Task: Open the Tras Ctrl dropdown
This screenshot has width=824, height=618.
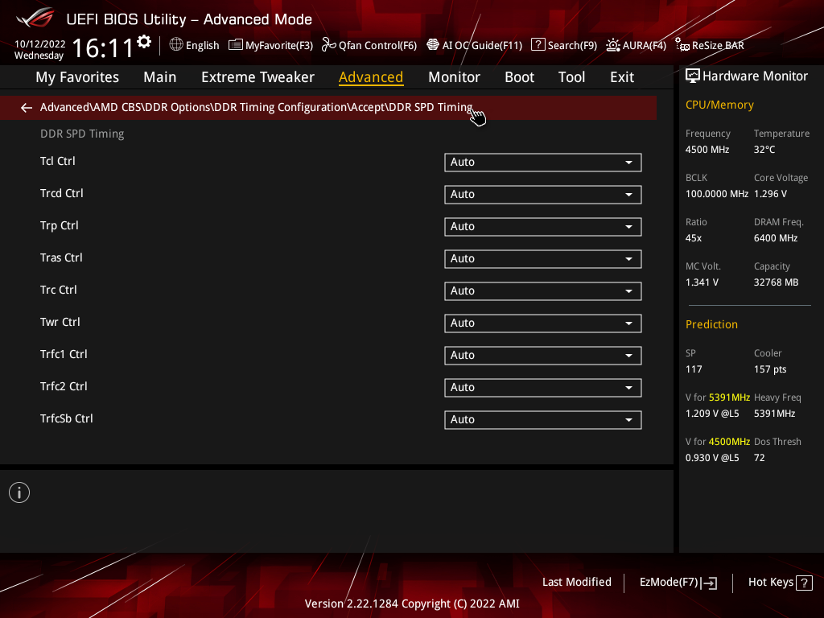Action: [543, 259]
